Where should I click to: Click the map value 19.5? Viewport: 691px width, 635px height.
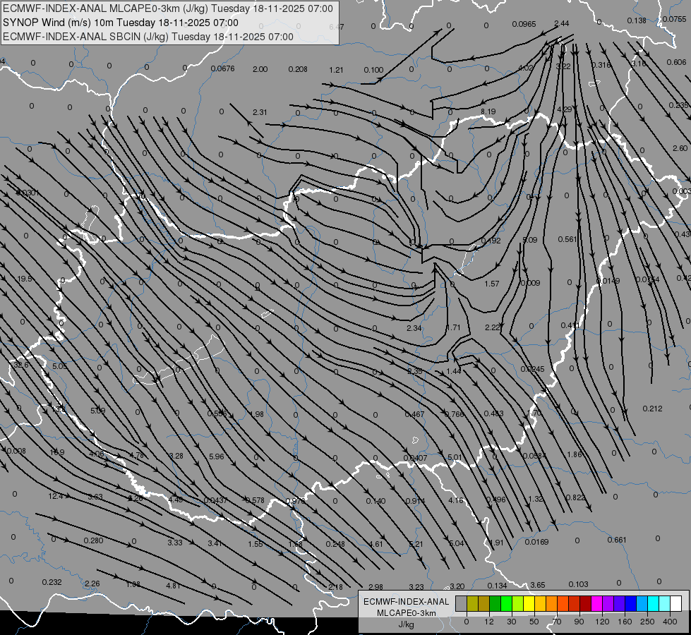(x=25, y=279)
